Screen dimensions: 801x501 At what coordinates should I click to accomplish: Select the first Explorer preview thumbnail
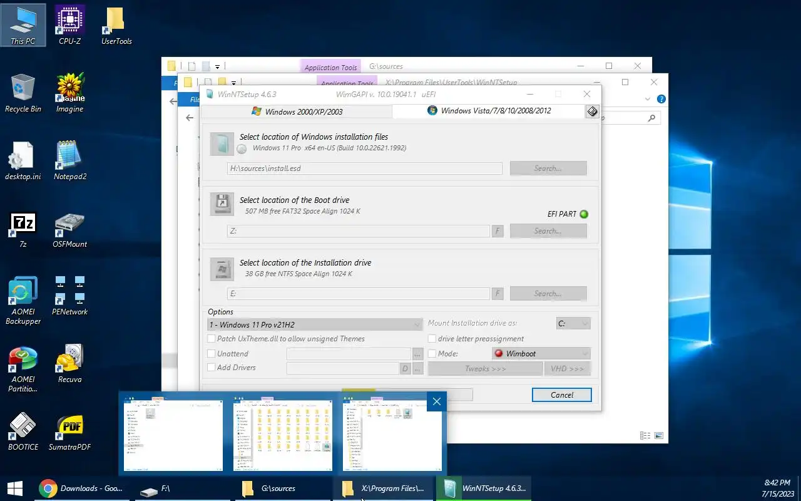173,436
